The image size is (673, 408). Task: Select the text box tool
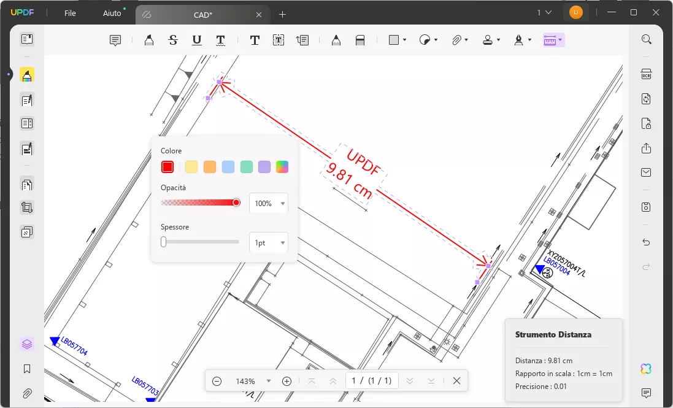click(279, 40)
